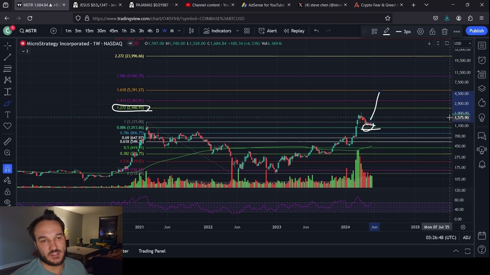Select the D daily timeframe

point(157,31)
